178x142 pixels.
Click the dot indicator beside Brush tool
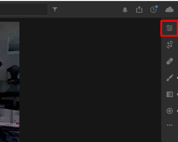pyautogui.click(x=177, y=78)
